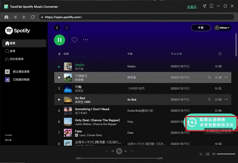Click Justin Bieber artist link

(x=83, y=124)
